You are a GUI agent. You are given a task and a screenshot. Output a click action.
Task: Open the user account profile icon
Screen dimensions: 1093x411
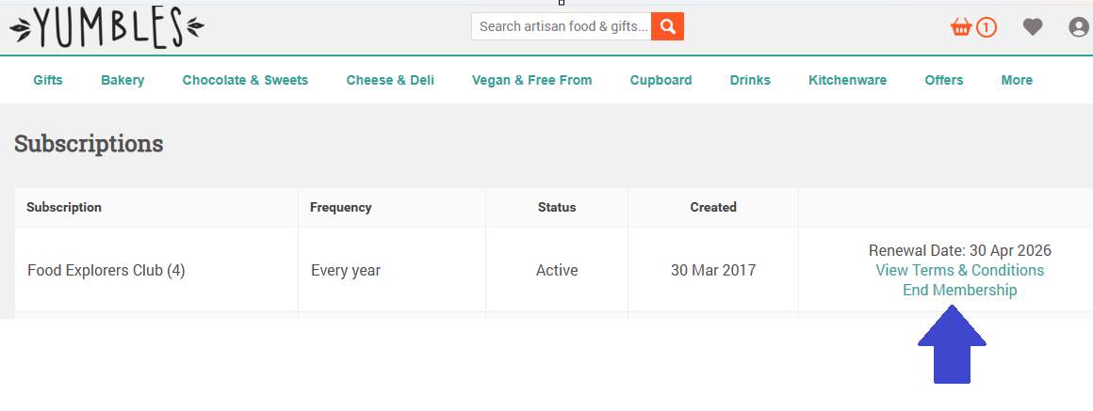1079,27
